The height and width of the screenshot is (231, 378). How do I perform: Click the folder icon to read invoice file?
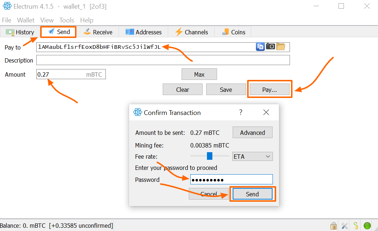[x=281, y=46]
